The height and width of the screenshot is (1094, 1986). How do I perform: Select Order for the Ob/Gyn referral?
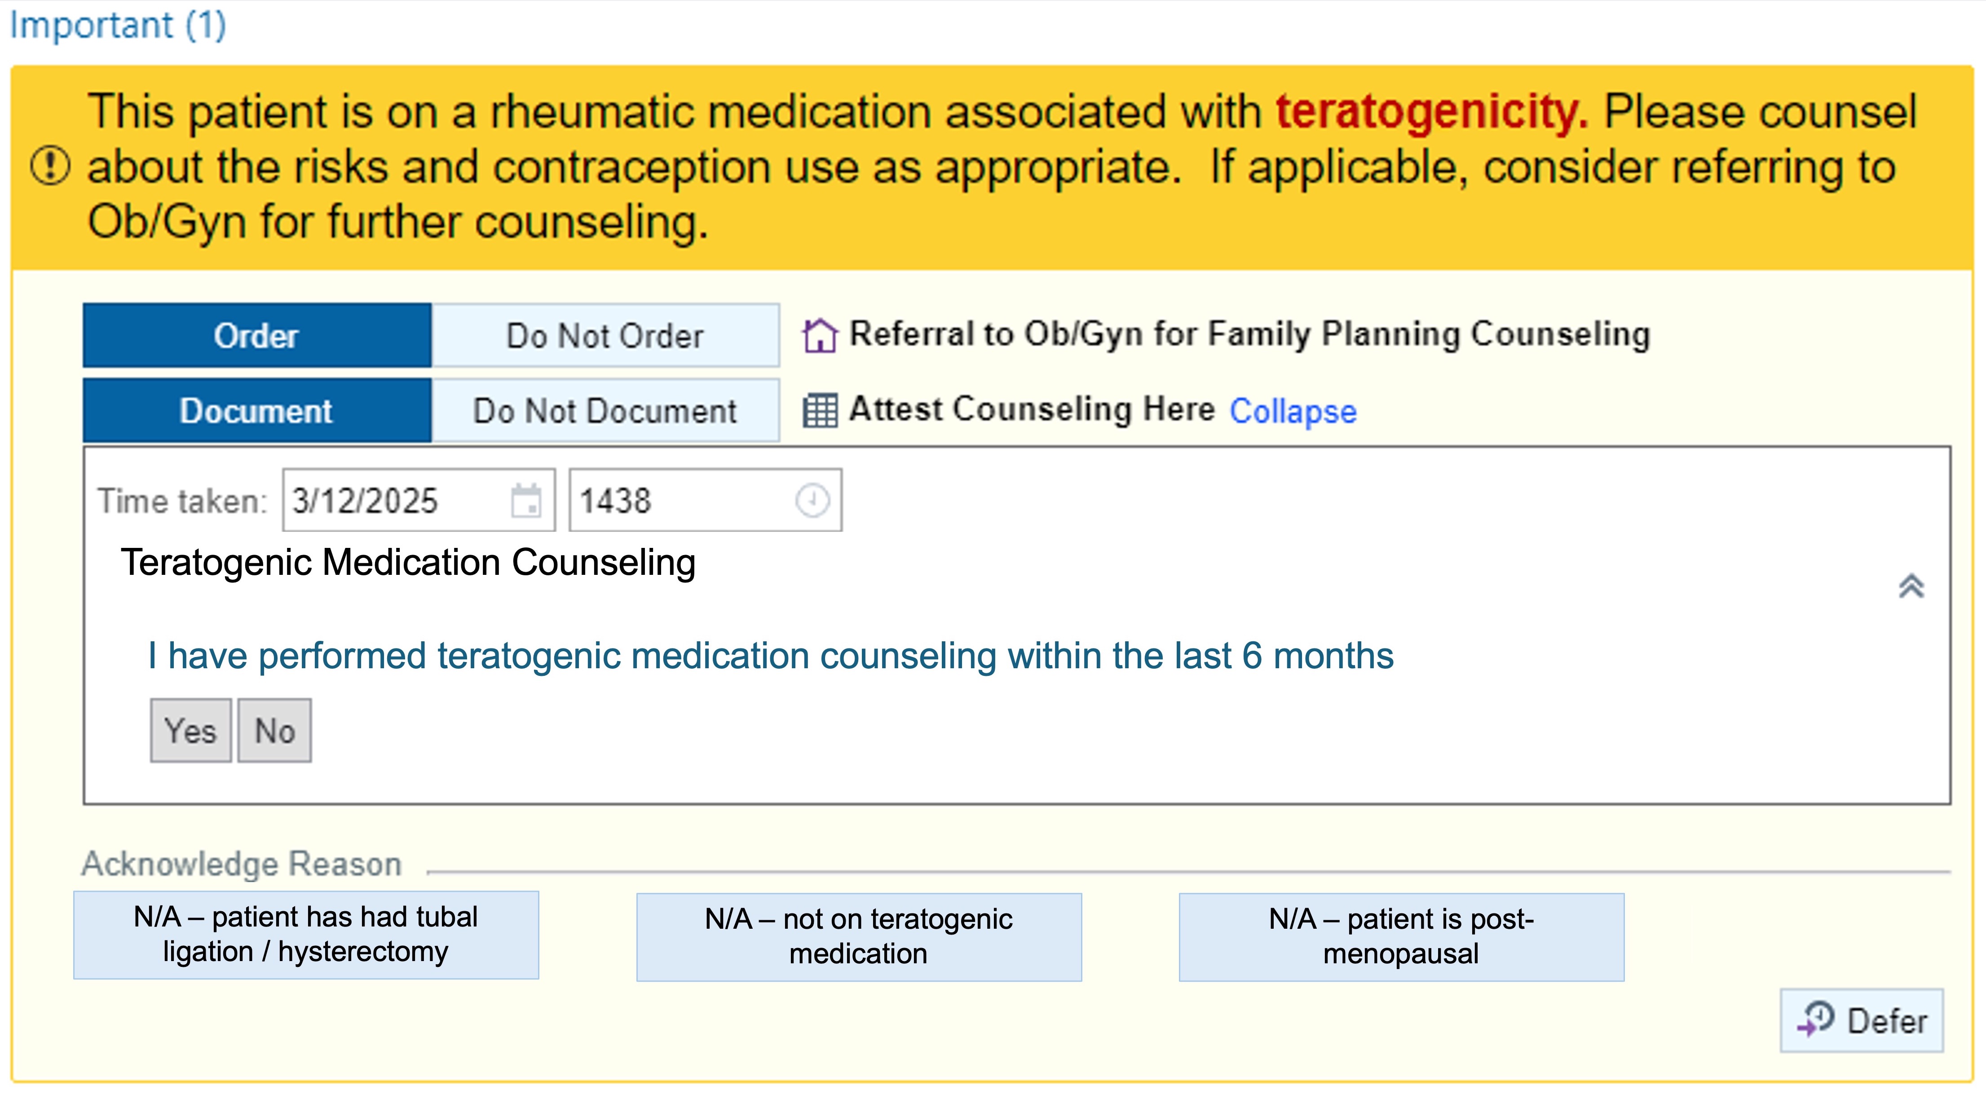[x=257, y=336]
